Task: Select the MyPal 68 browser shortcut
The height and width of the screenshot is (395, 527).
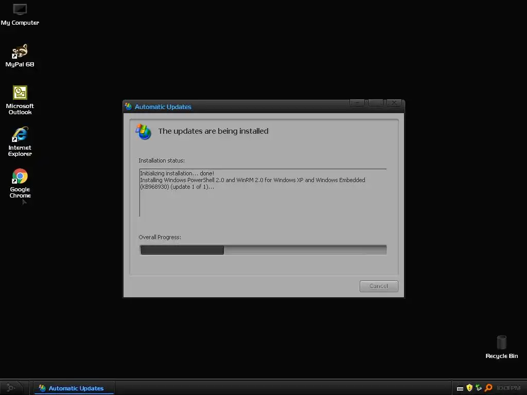Action: (20, 56)
